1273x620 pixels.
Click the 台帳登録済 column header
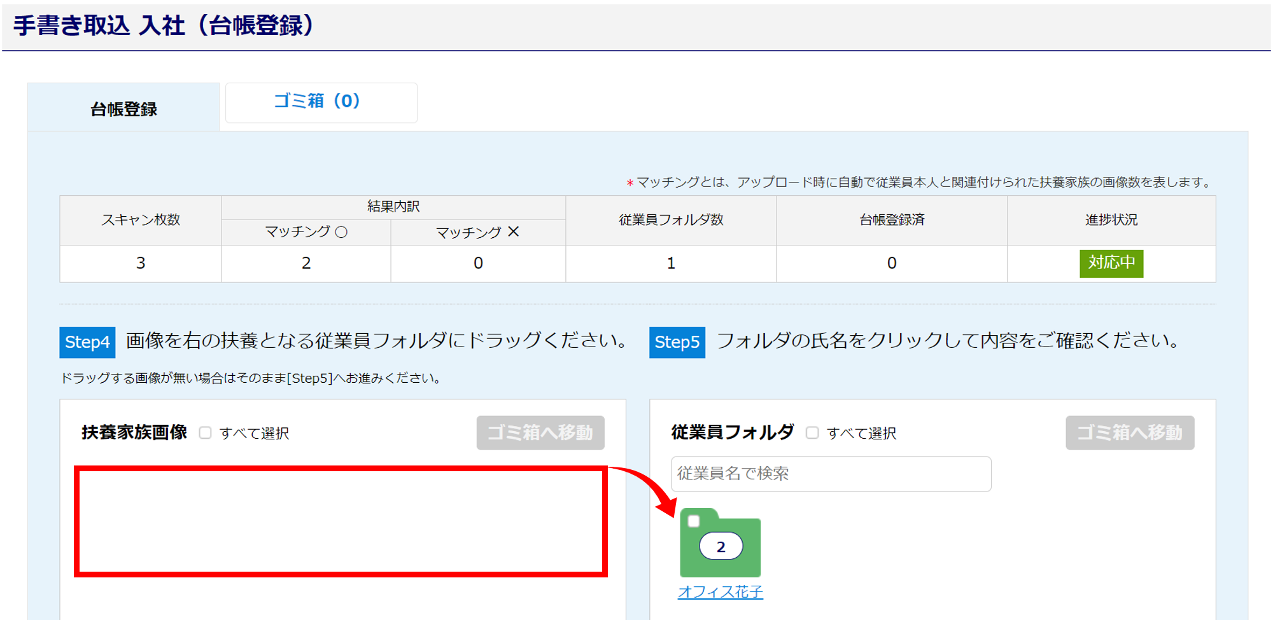891,220
